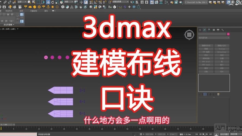Click the orange sun light icon
The image size is (242, 136).
pyautogui.click(x=53, y=7)
